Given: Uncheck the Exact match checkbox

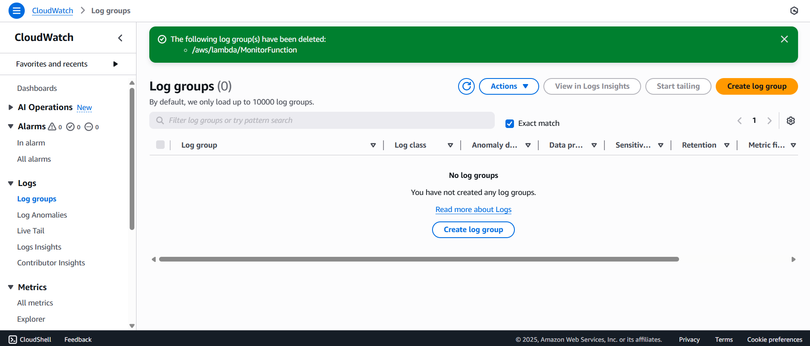Looking at the screenshot, I should coord(510,124).
